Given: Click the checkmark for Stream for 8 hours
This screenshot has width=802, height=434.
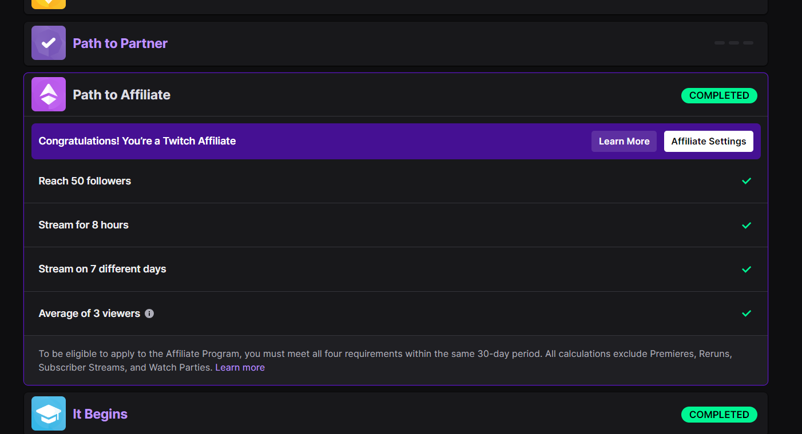Looking at the screenshot, I should click(746, 225).
